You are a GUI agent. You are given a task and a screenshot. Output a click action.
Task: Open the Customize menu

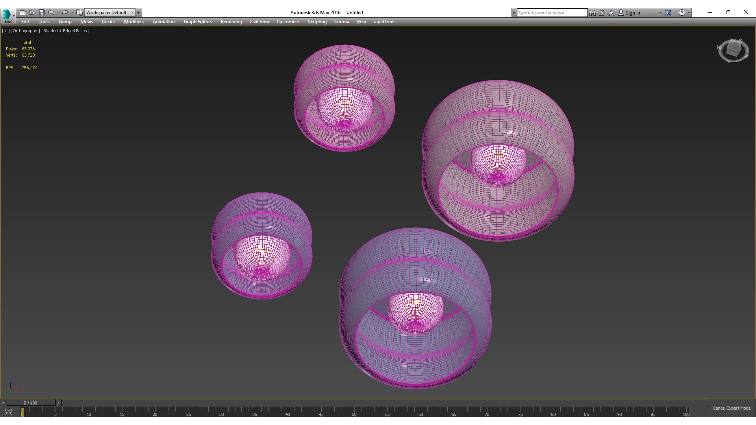[x=287, y=22]
